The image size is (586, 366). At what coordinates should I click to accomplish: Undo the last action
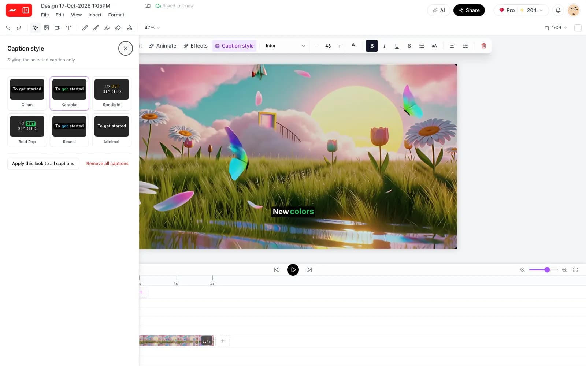[x=8, y=28]
